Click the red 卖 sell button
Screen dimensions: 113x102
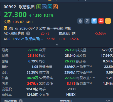[101, 21]
